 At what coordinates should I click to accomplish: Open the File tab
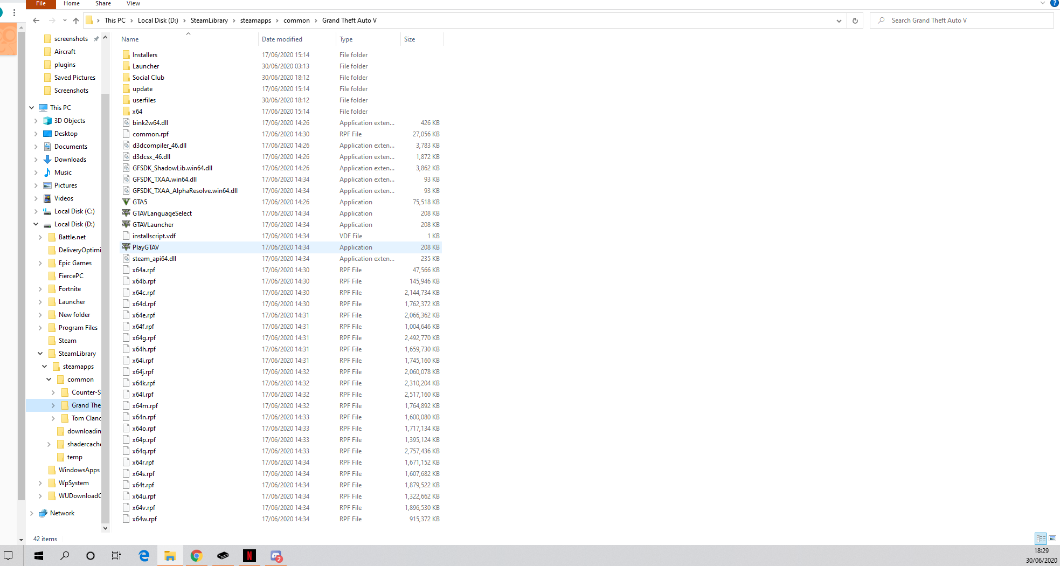(x=41, y=4)
